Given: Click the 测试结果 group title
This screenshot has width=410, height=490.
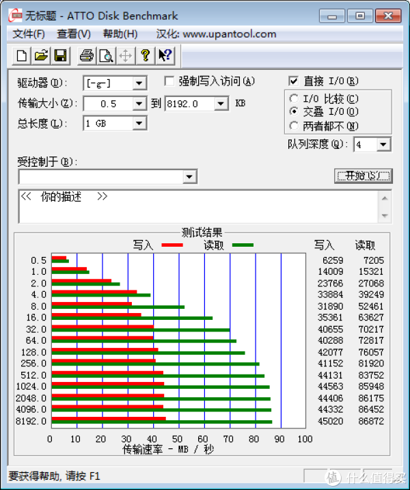Looking at the screenshot, I should click(202, 232).
